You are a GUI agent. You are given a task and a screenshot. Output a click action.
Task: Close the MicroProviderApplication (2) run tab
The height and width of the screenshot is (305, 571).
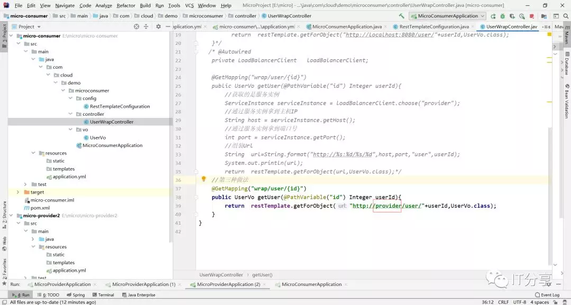click(x=265, y=284)
